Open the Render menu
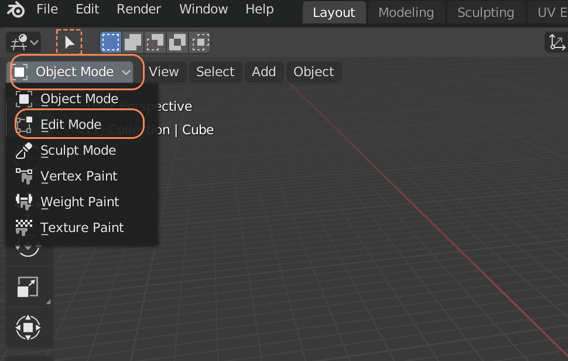Viewport: 568px width, 361px height. (139, 9)
